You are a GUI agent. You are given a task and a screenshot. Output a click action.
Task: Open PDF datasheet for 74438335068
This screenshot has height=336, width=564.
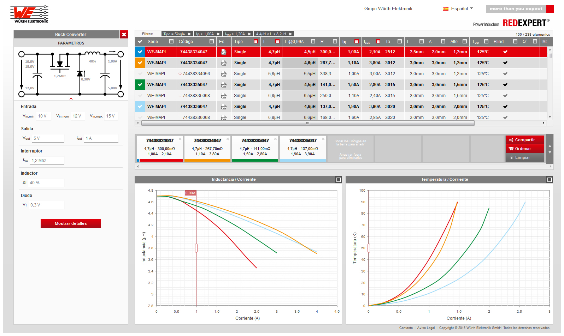pos(224,96)
